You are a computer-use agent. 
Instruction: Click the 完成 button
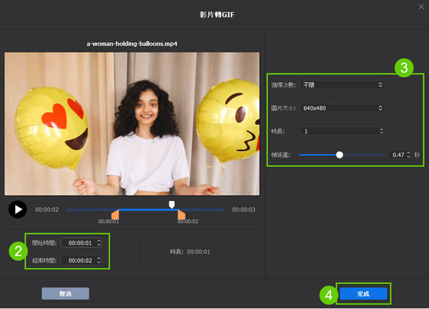pos(363,294)
